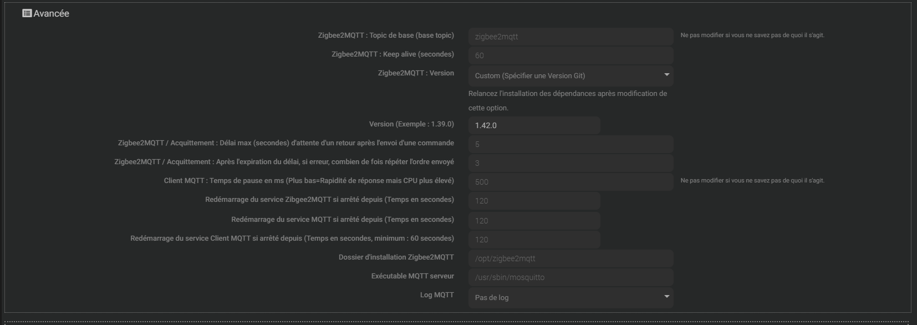Click the Avancée section list icon
This screenshot has height=325, width=917.
(x=27, y=13)
